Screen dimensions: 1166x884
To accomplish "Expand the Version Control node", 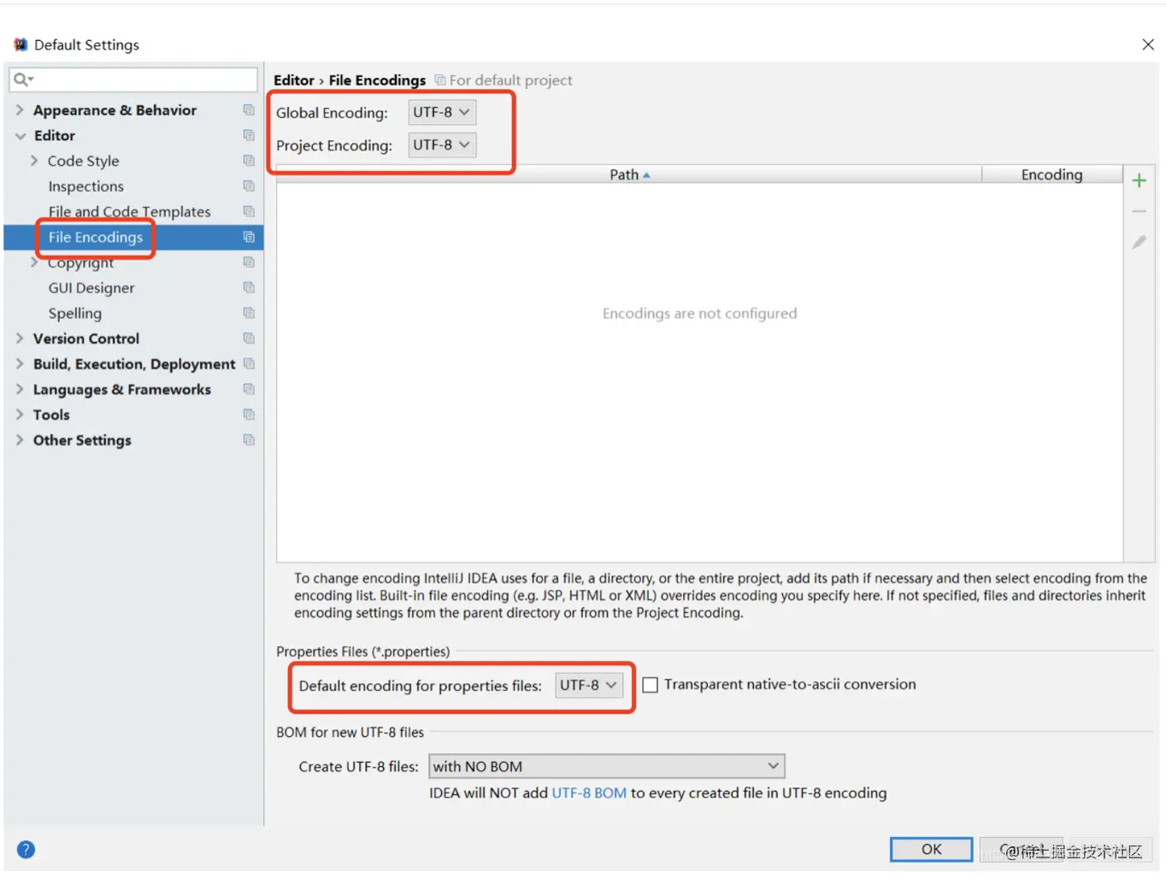I will (x=20, y=339).
